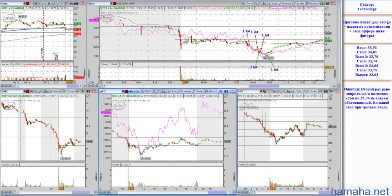Change the 1m timeframe in top-right chart

[x=264, y=4]
